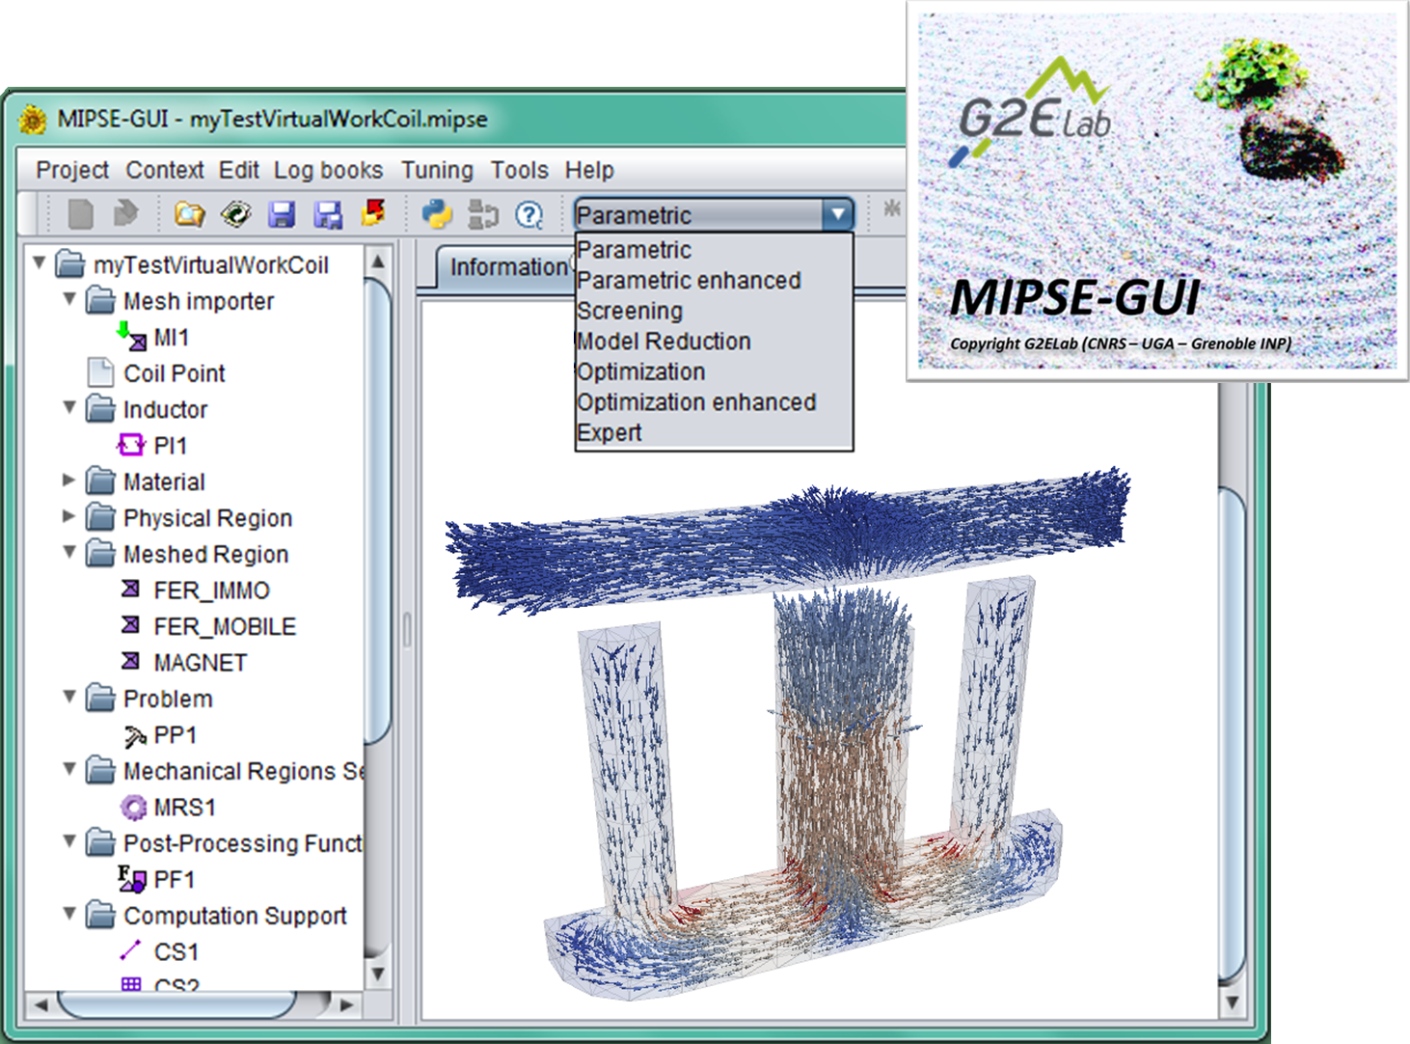Choose Parametric enhanced from the list

[x=714, y=281]
